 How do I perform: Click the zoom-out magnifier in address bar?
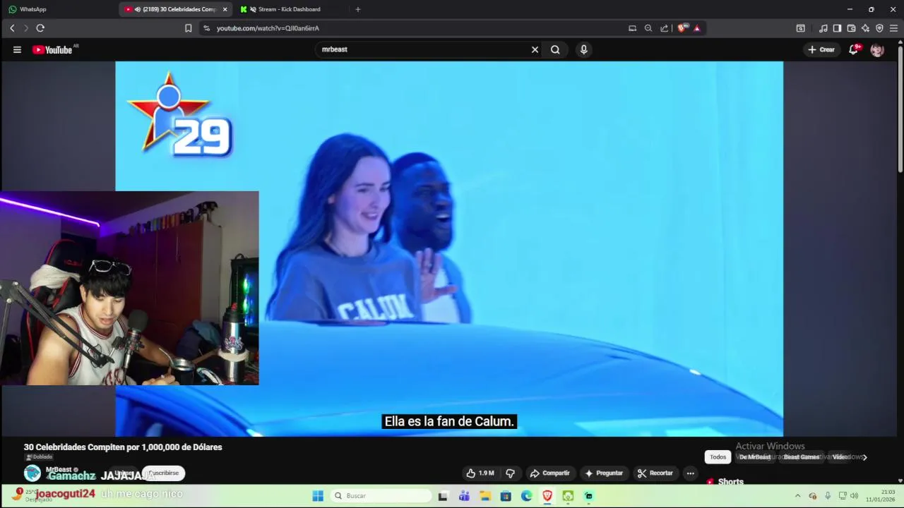[648, 28]
